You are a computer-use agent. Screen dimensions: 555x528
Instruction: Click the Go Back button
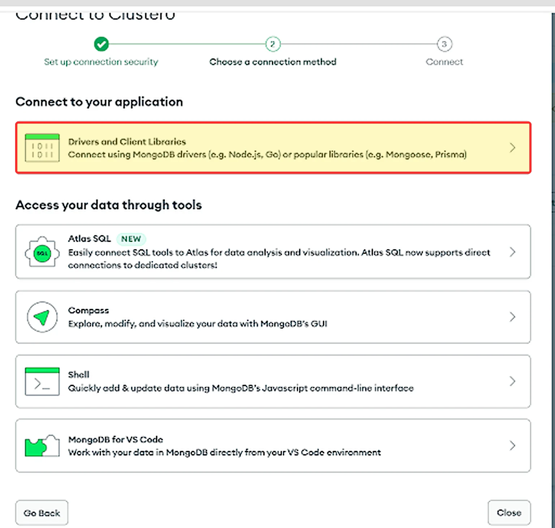pos(42,513)
